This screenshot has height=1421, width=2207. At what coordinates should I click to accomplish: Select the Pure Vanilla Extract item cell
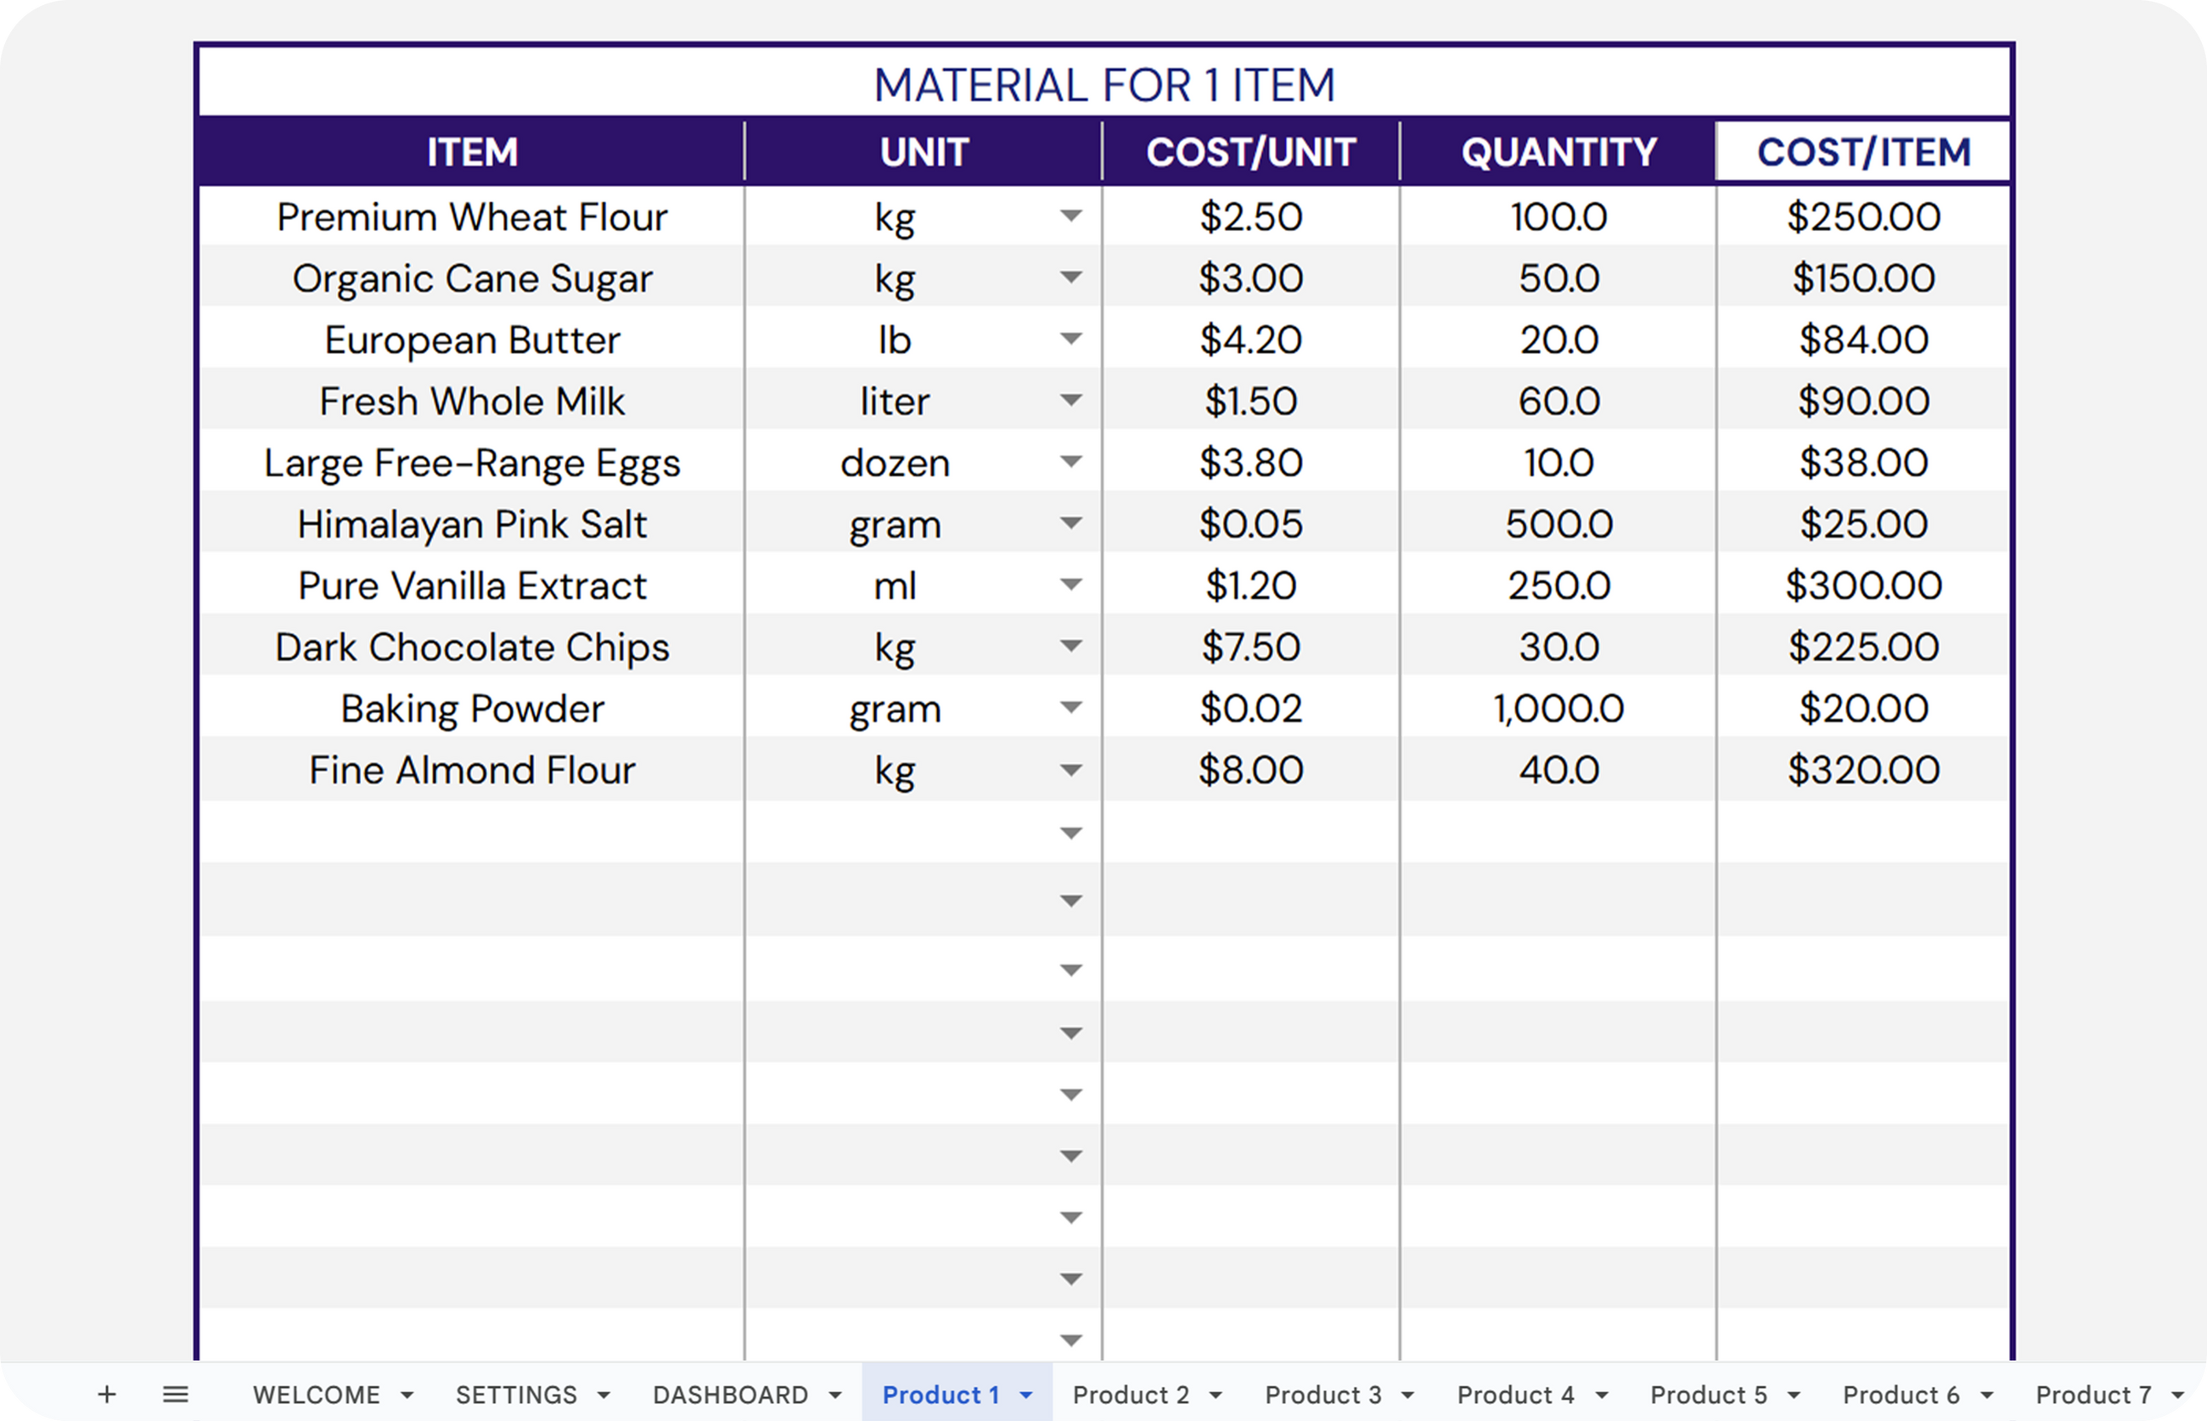click(473, 586)
